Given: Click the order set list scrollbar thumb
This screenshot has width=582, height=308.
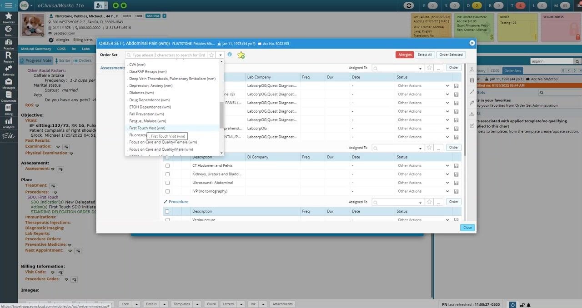Looking at the screenshot, I should click(221, 115).
